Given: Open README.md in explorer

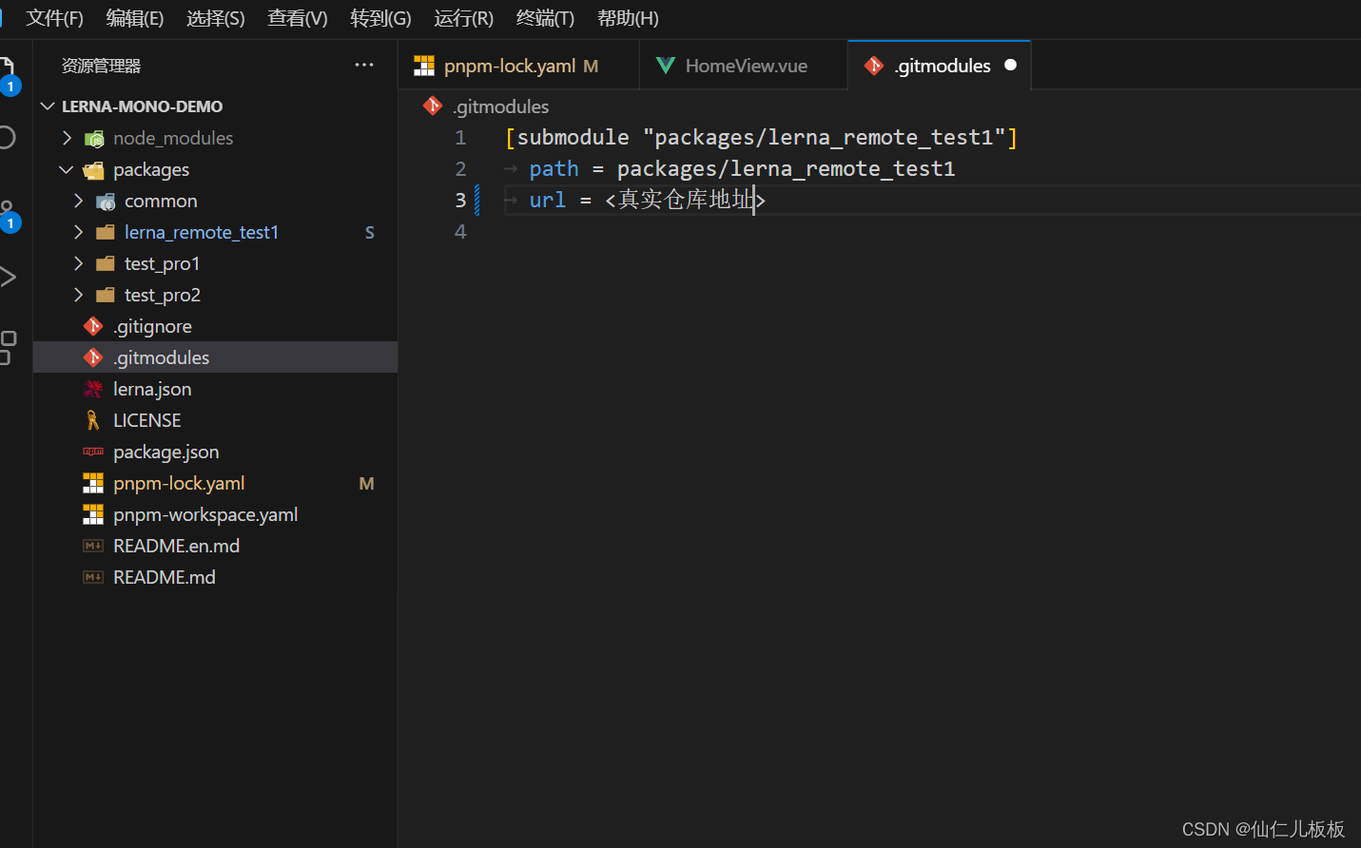Looking at the screenshot, I should [x=215, y=577].
